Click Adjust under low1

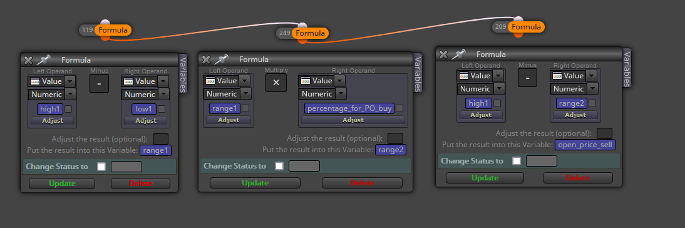pos(146,120)
